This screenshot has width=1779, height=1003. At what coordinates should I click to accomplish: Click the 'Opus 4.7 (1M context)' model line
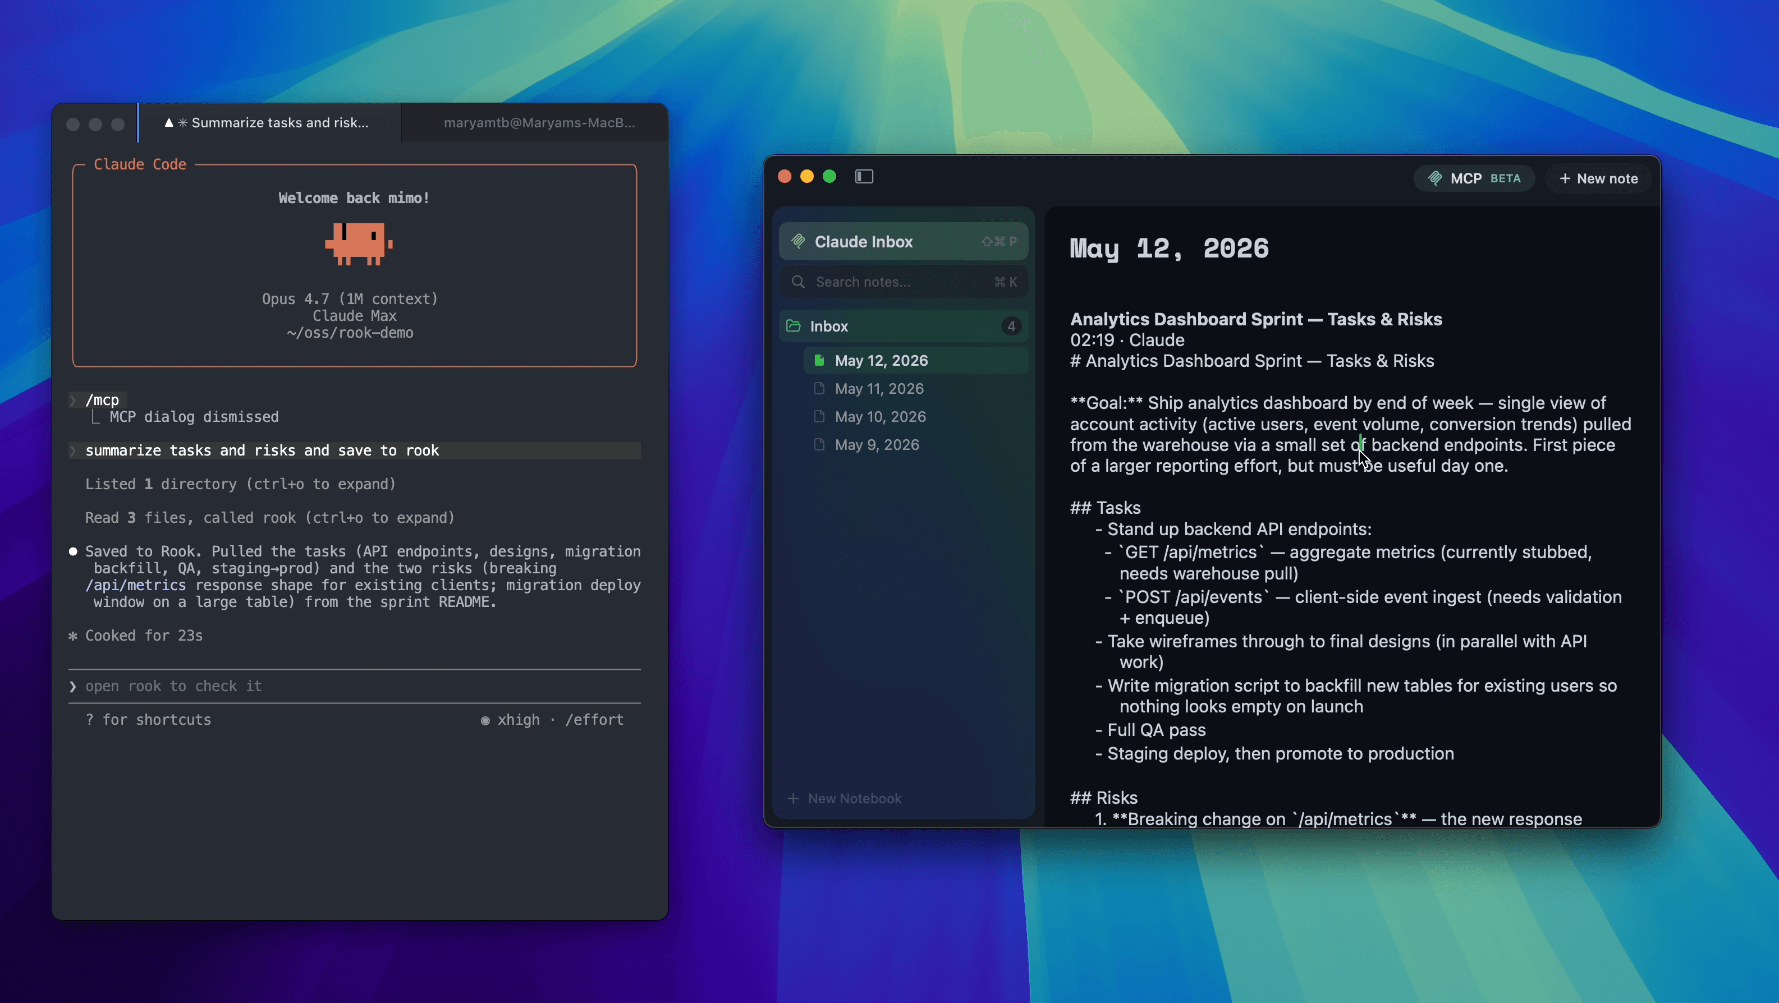[350, 299]
